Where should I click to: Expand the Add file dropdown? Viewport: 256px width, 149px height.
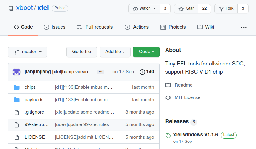pyautogui.click(x=115, y=52)
